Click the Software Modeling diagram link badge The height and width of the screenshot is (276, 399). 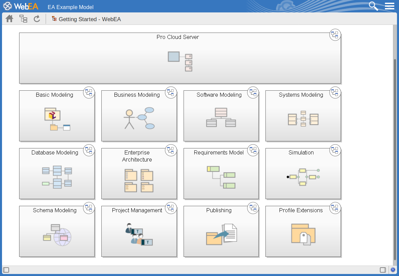click(253, 92)
